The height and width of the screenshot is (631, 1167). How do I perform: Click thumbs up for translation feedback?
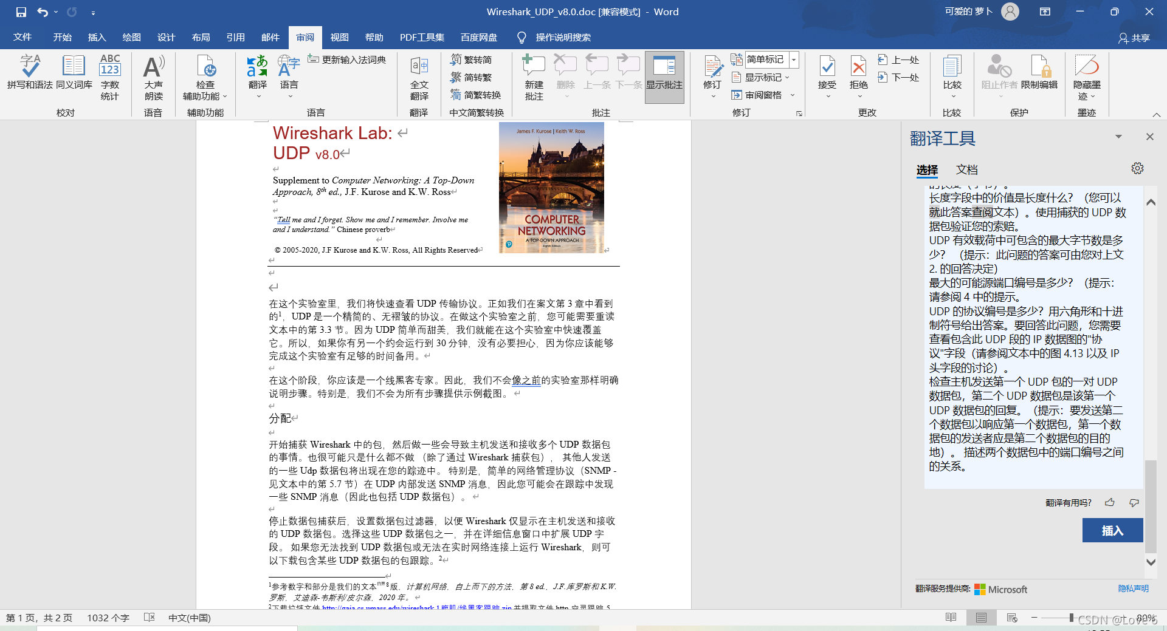1110,502
